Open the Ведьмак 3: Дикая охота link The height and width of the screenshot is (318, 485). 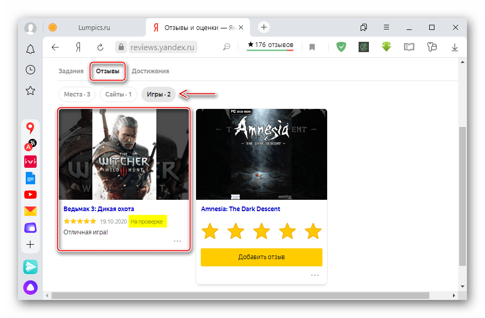99,209
